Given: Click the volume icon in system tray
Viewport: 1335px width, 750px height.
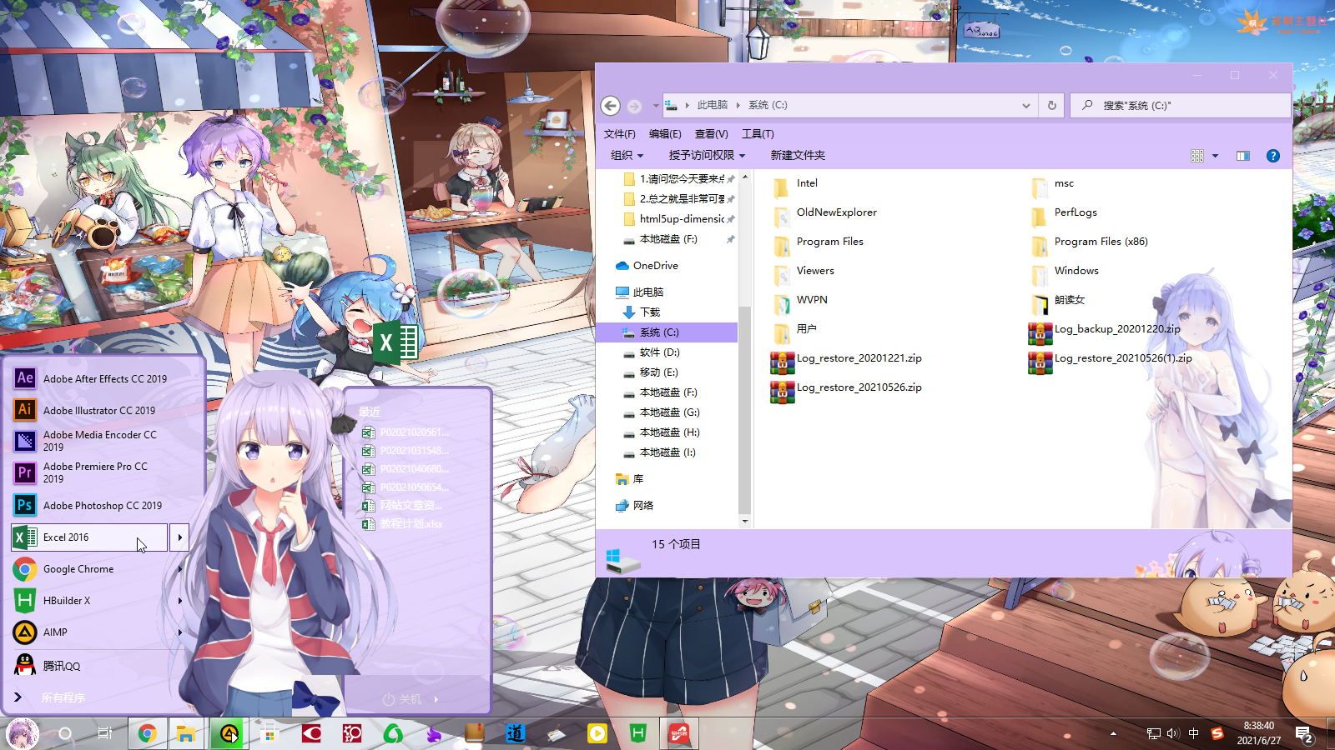Looking at the screenshot, I should coord(1173,733).
